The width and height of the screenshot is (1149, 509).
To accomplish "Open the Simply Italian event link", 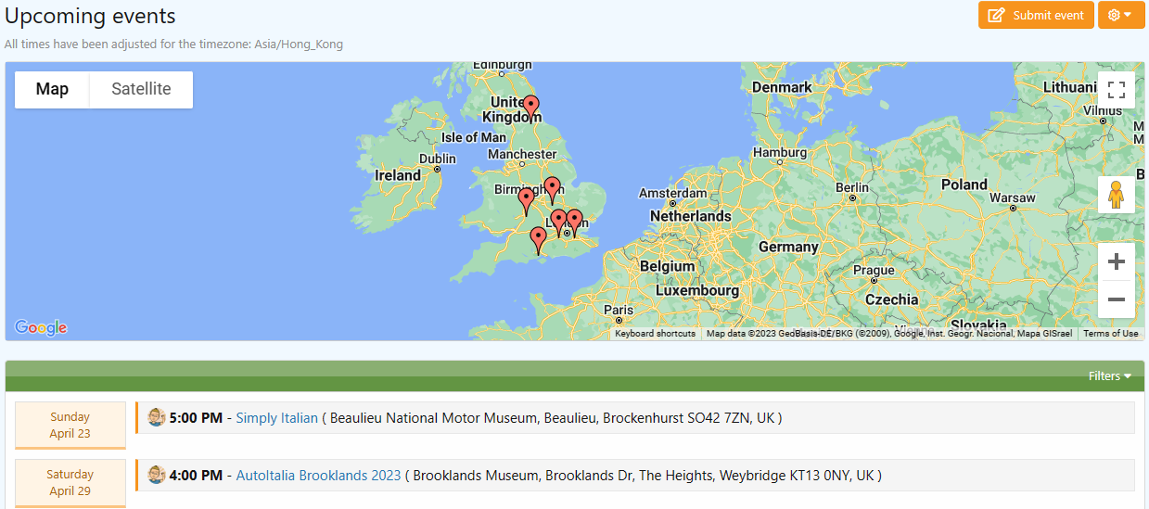I will [276, 418].
